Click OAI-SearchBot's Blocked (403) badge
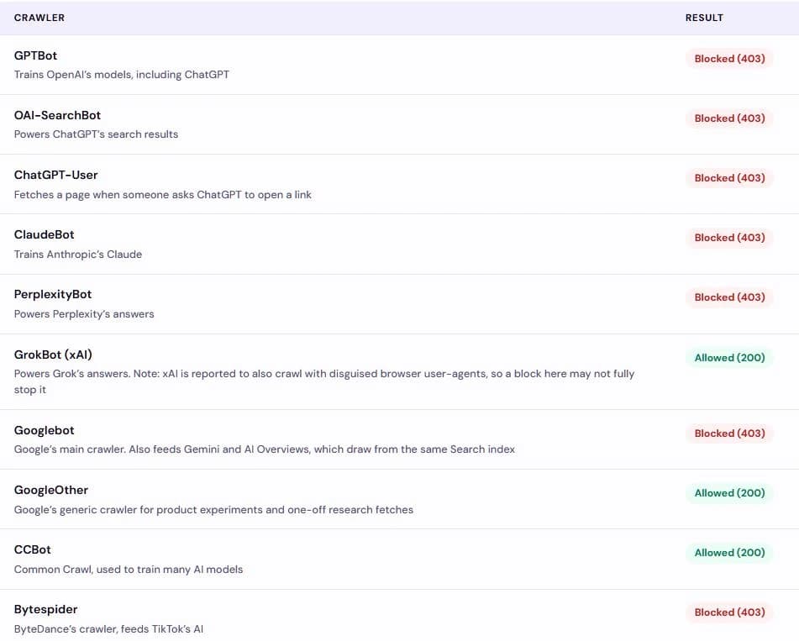 point(729,118)
